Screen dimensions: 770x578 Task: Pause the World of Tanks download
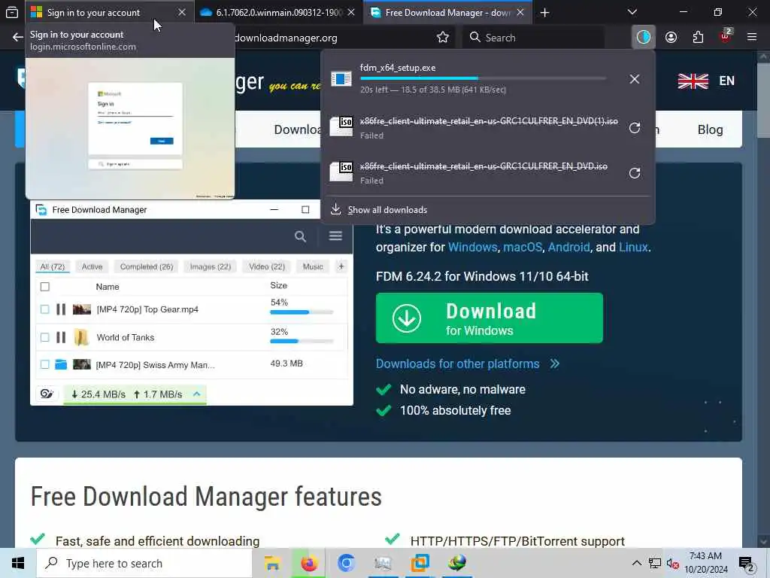click(61, 337)
